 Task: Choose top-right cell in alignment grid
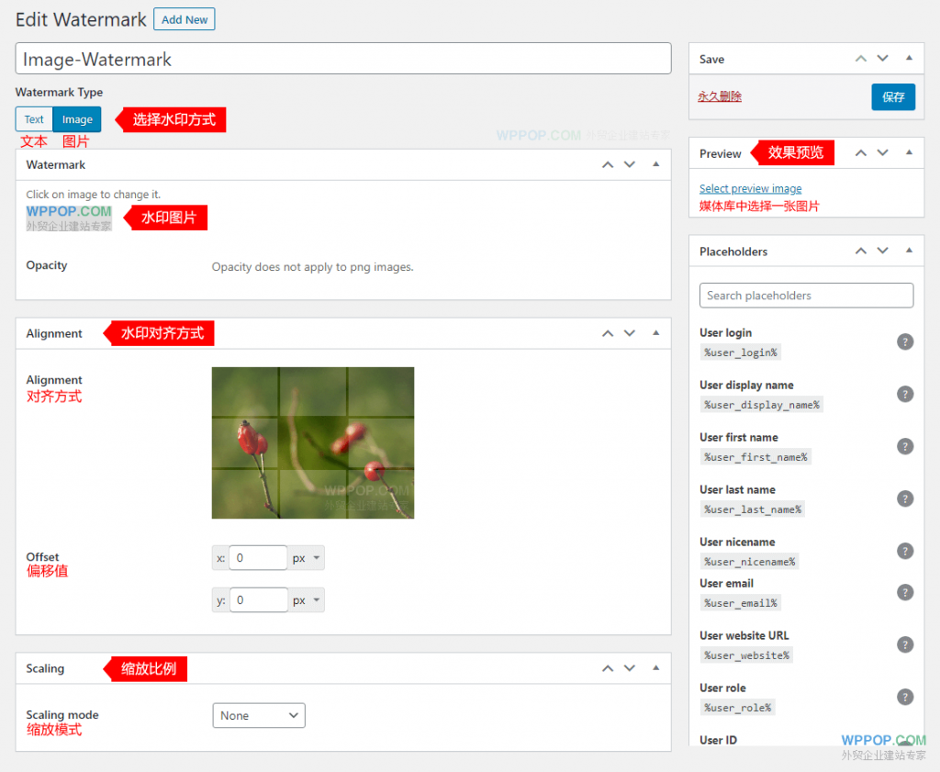(x=380, y=392)
